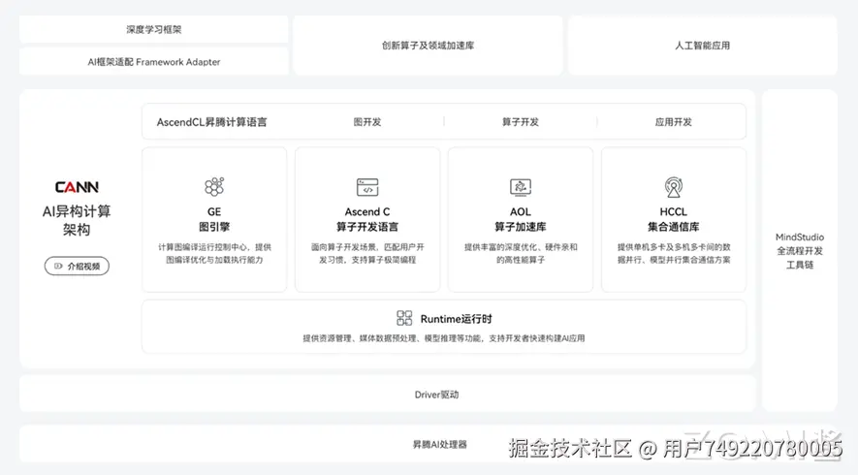
Task: Open the 创新算子及领域加速库 box
Action: pyautogui.click(x=428, y=46)
